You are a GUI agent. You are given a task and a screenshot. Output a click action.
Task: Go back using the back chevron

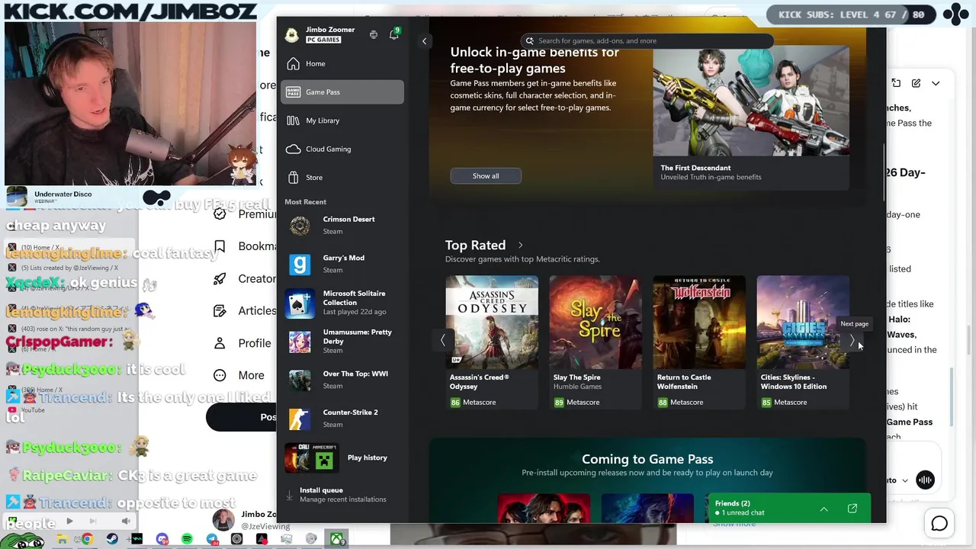[424, 41]
